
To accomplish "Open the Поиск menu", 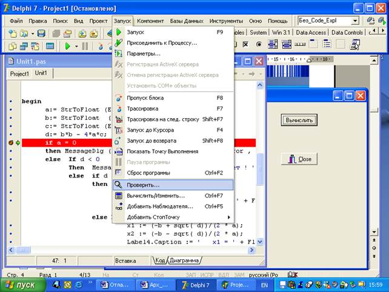I will 60,21.
